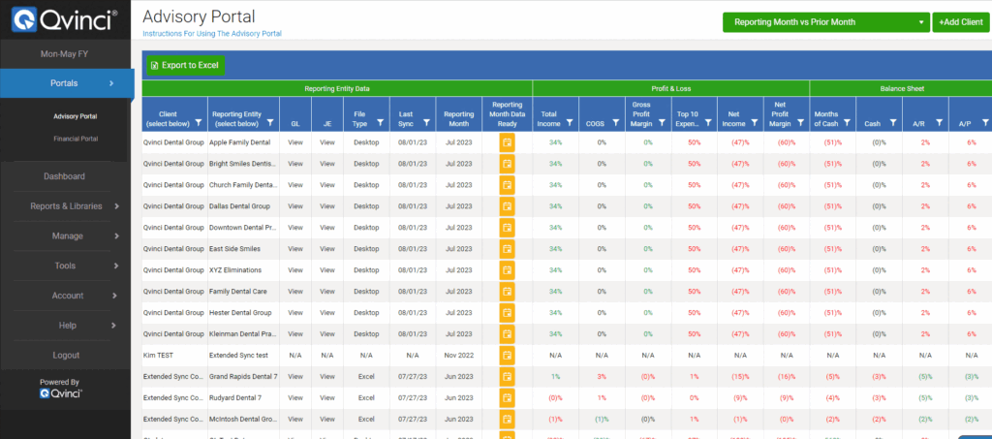Click the +Add Client button
This screenshot has width=992, height=439.
click(960, 22)
